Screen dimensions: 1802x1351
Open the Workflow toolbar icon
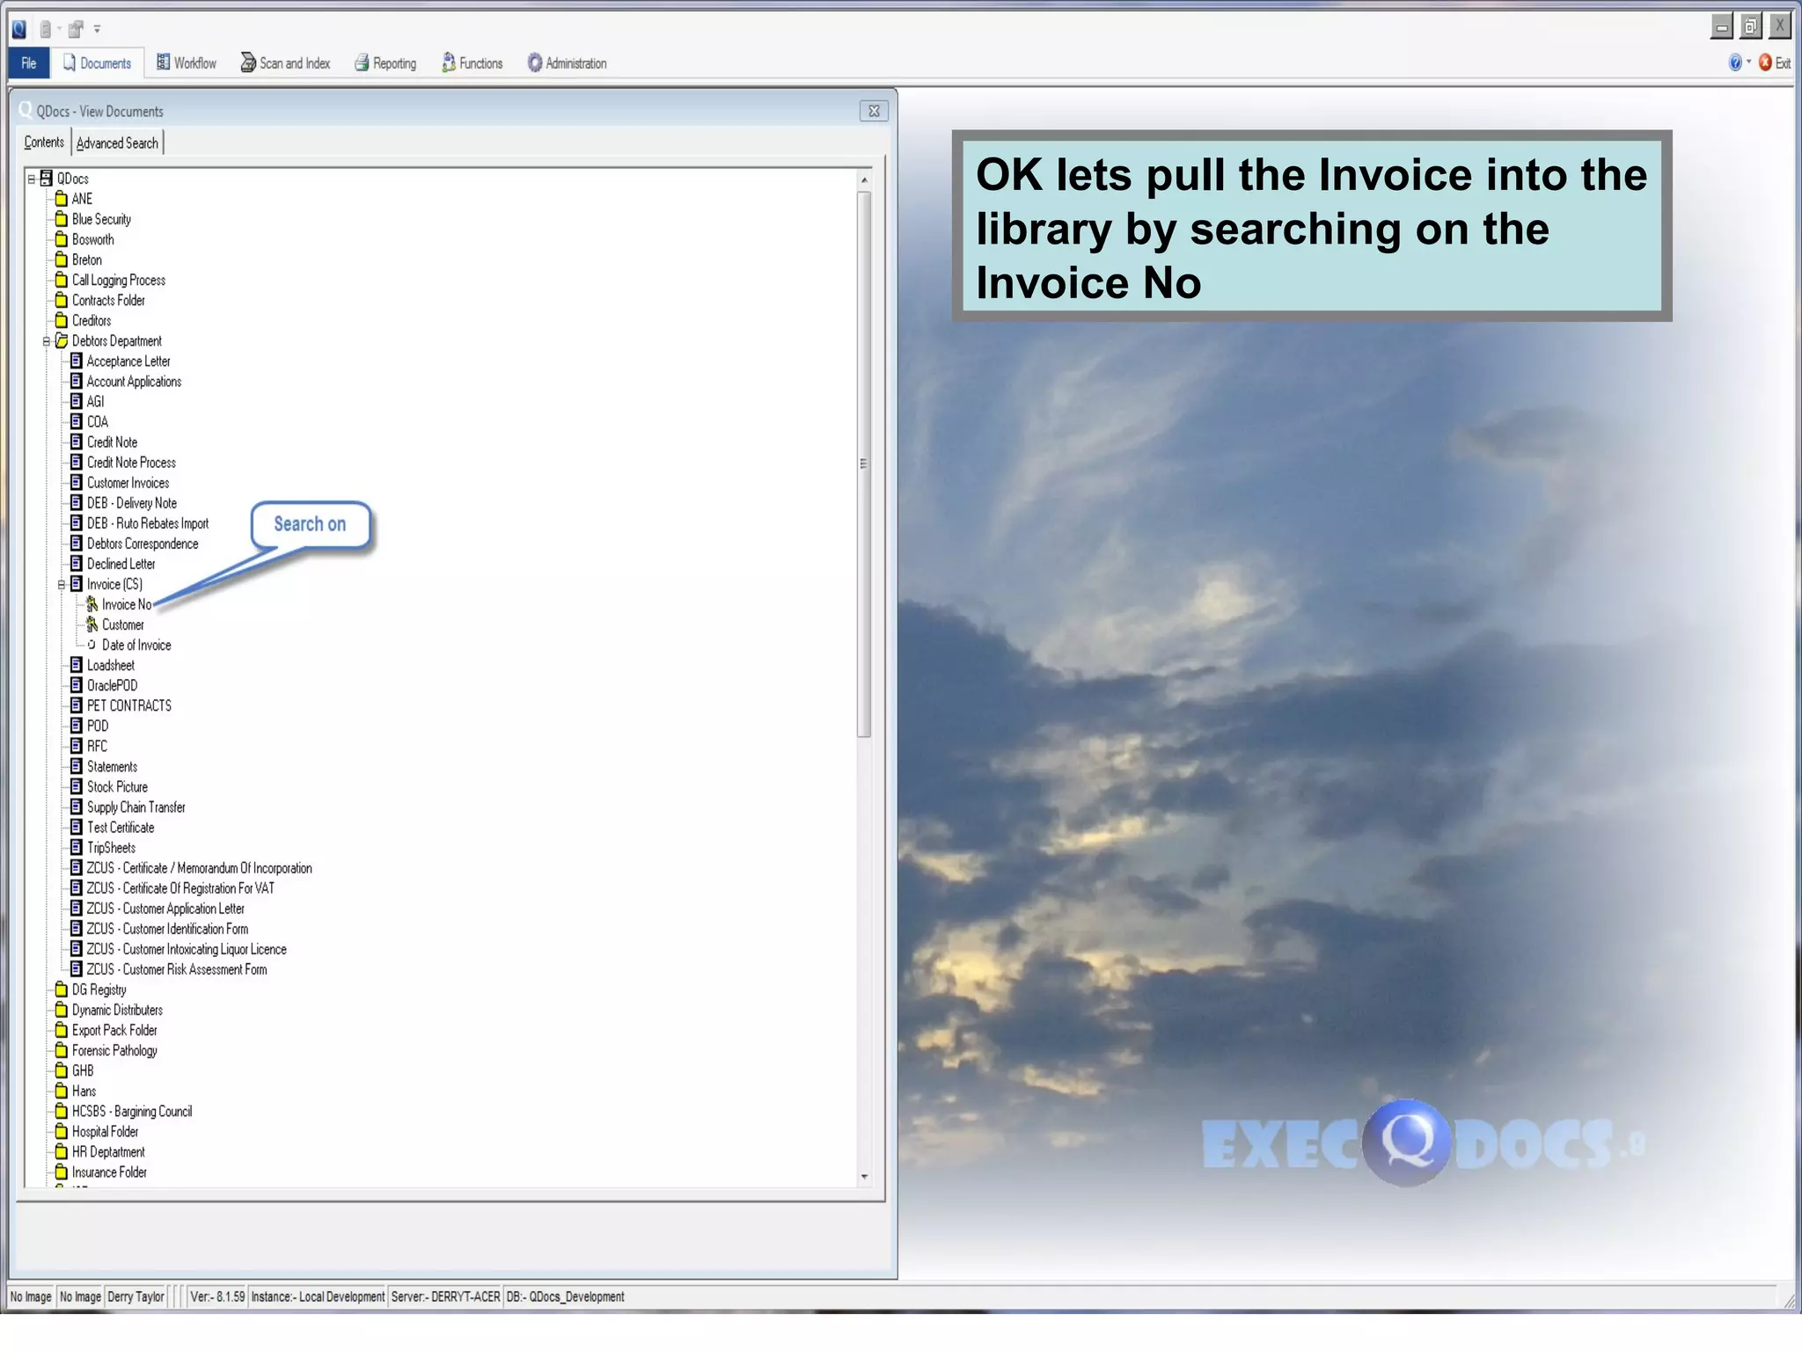click(x=163, y=62)
